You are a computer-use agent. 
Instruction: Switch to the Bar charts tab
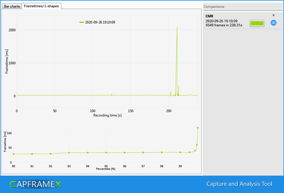[12, 6]
